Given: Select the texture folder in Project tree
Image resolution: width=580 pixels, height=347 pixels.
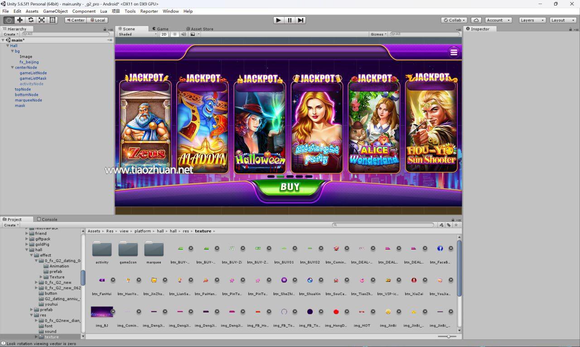Looking at the screenshot, I should coord(51,337).
